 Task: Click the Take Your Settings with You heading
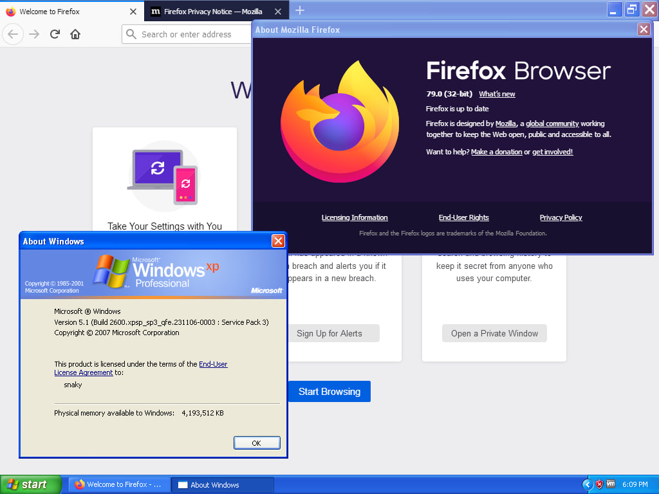point(164,226)
